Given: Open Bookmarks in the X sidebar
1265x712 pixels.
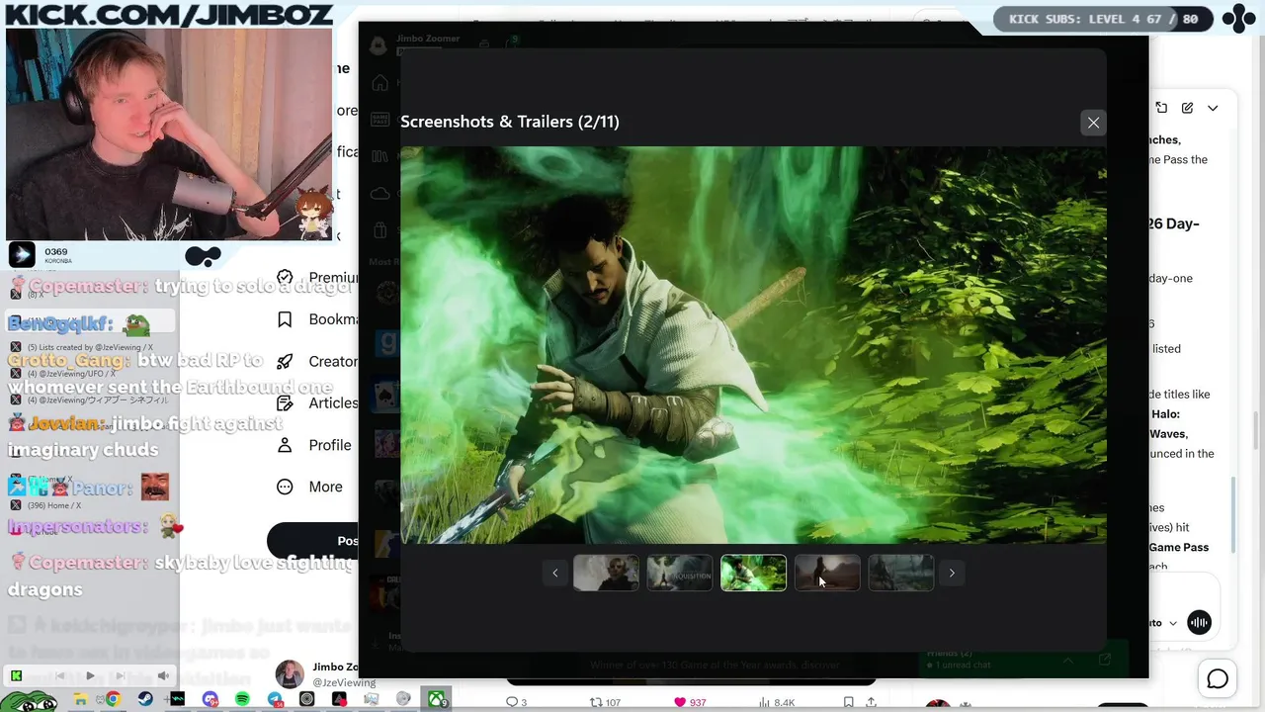Looking at the screenshot, I should coord(317,319).
